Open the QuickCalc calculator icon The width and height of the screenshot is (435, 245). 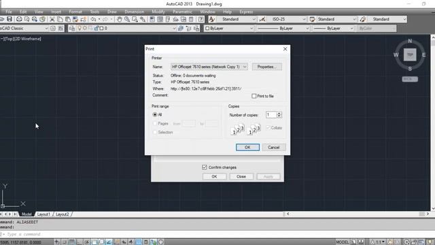click(x=191, y=19)
